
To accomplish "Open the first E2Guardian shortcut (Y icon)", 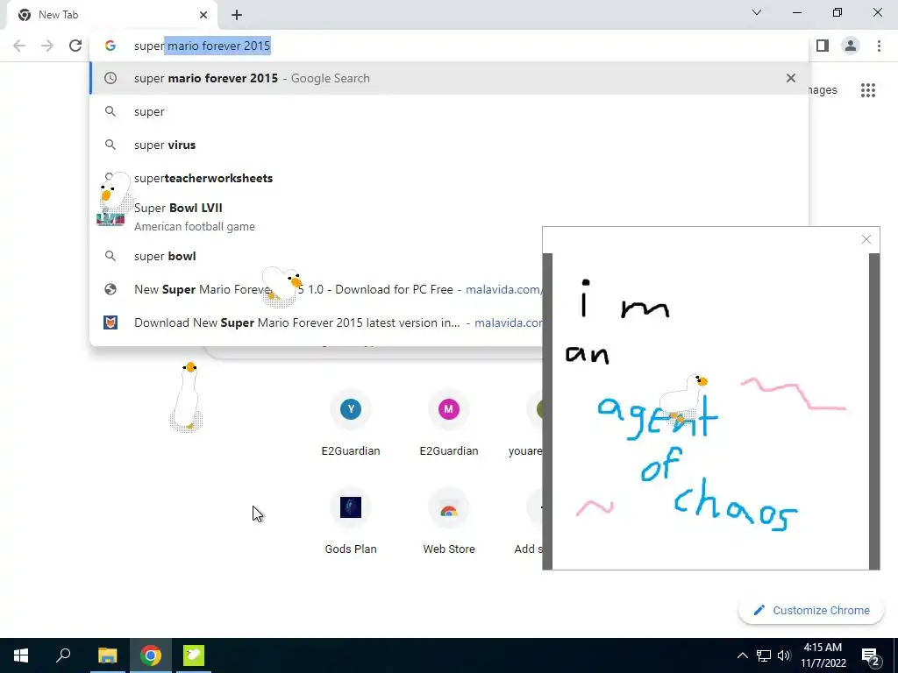I will pos(351,423).
